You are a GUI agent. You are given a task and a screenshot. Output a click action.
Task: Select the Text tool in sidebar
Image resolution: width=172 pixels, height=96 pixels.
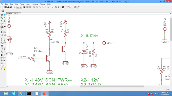[5, 49]
